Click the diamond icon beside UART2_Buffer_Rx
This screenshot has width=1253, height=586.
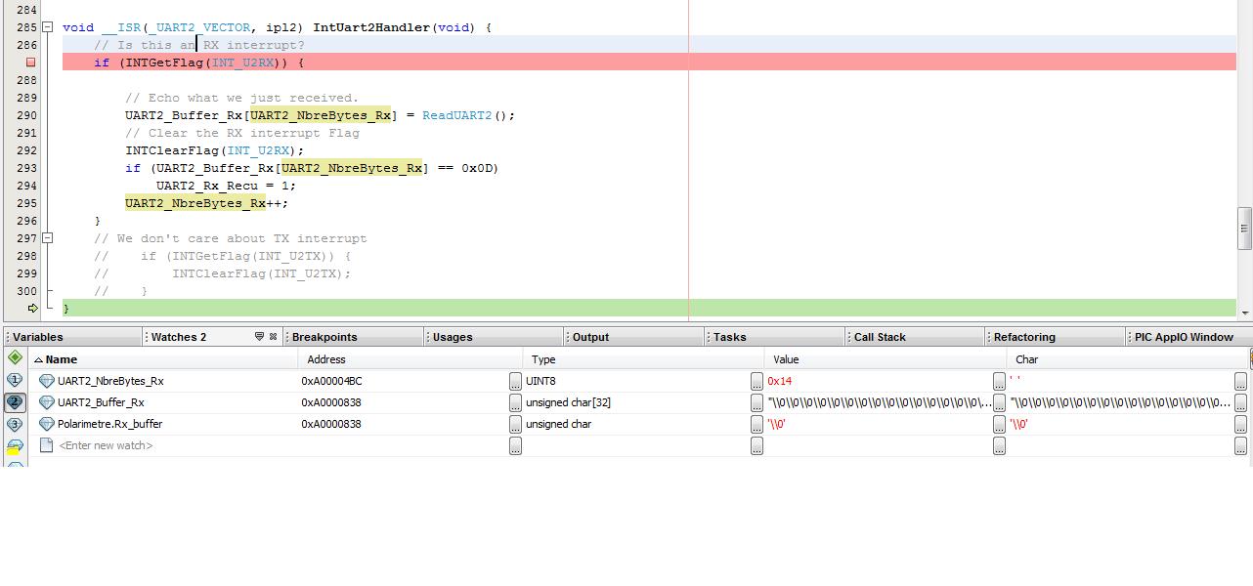tap(46, 402)
